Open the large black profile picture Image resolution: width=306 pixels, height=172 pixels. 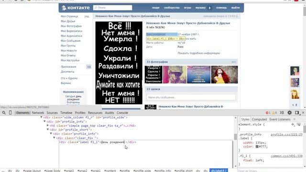119,63
